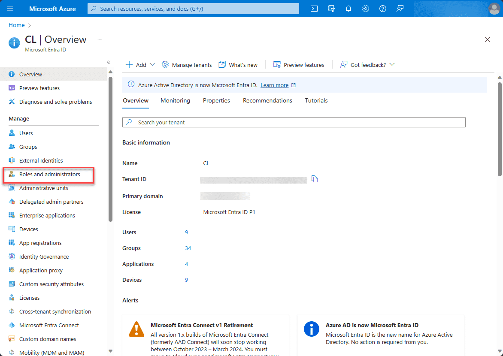Open the help question mark icon
This screenshot has width=503, height=356.
383,9
